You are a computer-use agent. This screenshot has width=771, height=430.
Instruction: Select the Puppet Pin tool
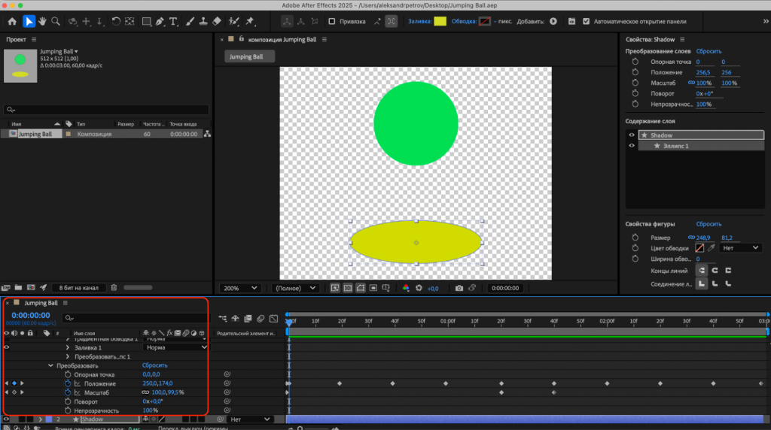[x=250, y=21]
